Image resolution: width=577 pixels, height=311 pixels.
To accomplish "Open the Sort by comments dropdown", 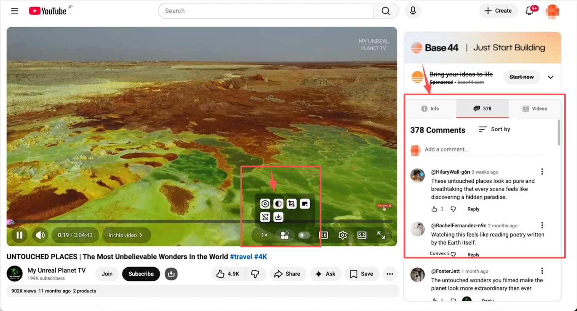I will point(495,129).
